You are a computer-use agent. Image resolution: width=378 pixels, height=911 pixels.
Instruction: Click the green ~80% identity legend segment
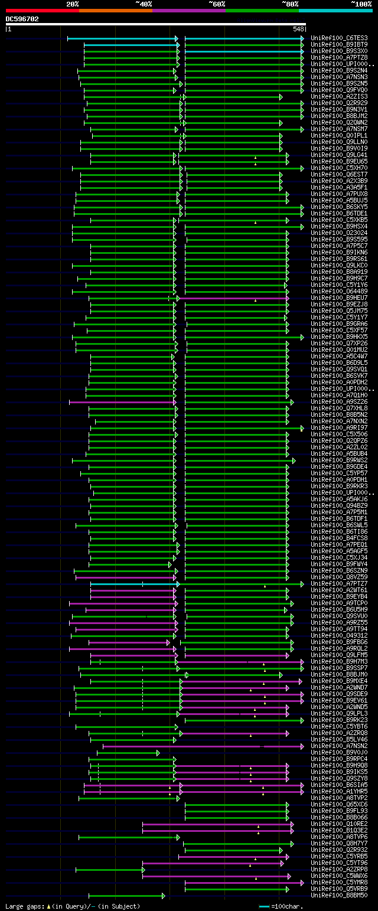point(262,11)
